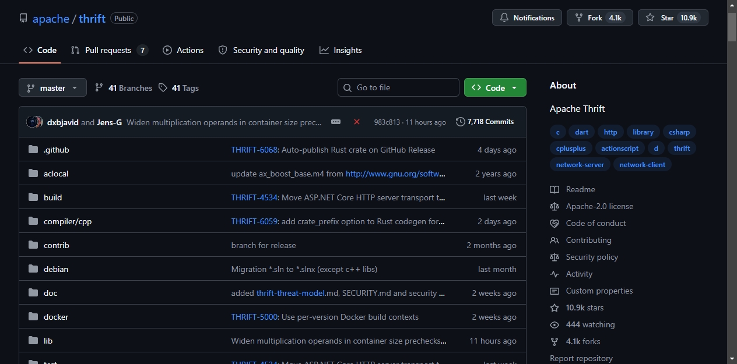Click the people icon beside Contributing
This screenshot has height=364, width=737.
(x=554, y=240)
